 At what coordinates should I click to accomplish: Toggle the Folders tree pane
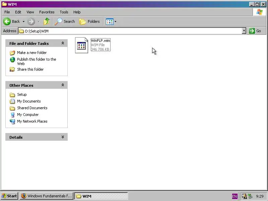pos(89,21)
